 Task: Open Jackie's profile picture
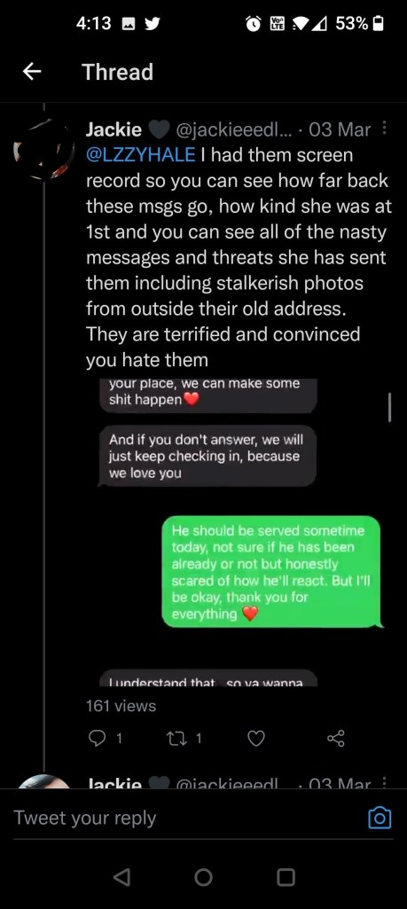pos(44,149)
